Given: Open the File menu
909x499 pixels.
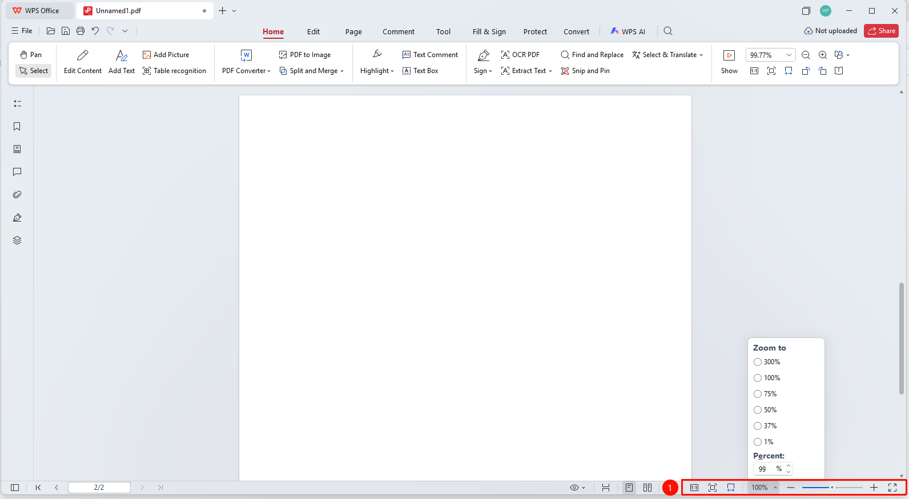Looking at the screenshot, I should [x=22, y=31].
